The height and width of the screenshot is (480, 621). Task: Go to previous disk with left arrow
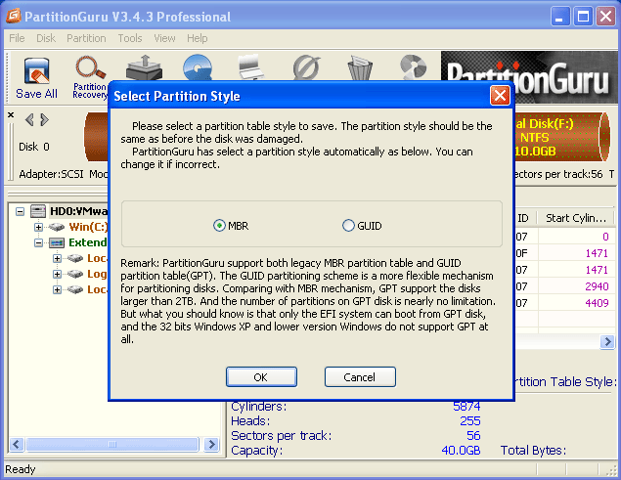29,119
